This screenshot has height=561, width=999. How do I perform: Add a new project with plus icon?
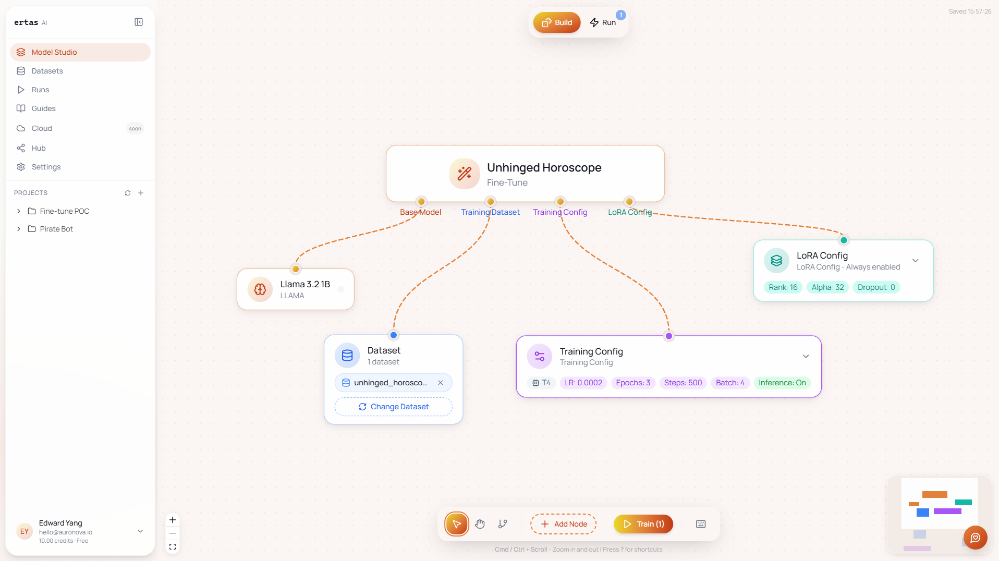coord(141,193)
